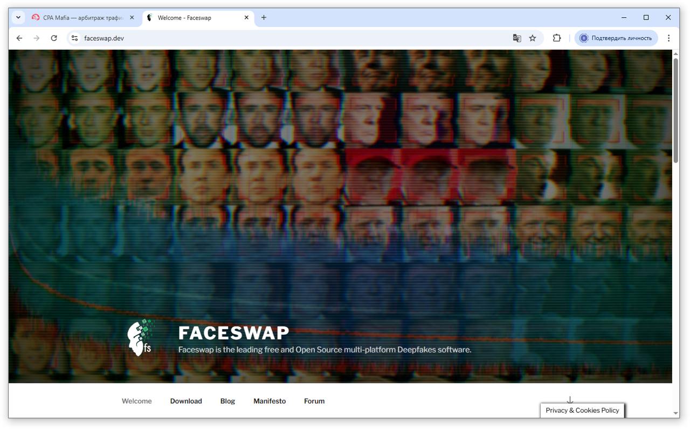Reload the Faceswap page
Viewport: 690px width, 429px height.
tap(54, 38)
